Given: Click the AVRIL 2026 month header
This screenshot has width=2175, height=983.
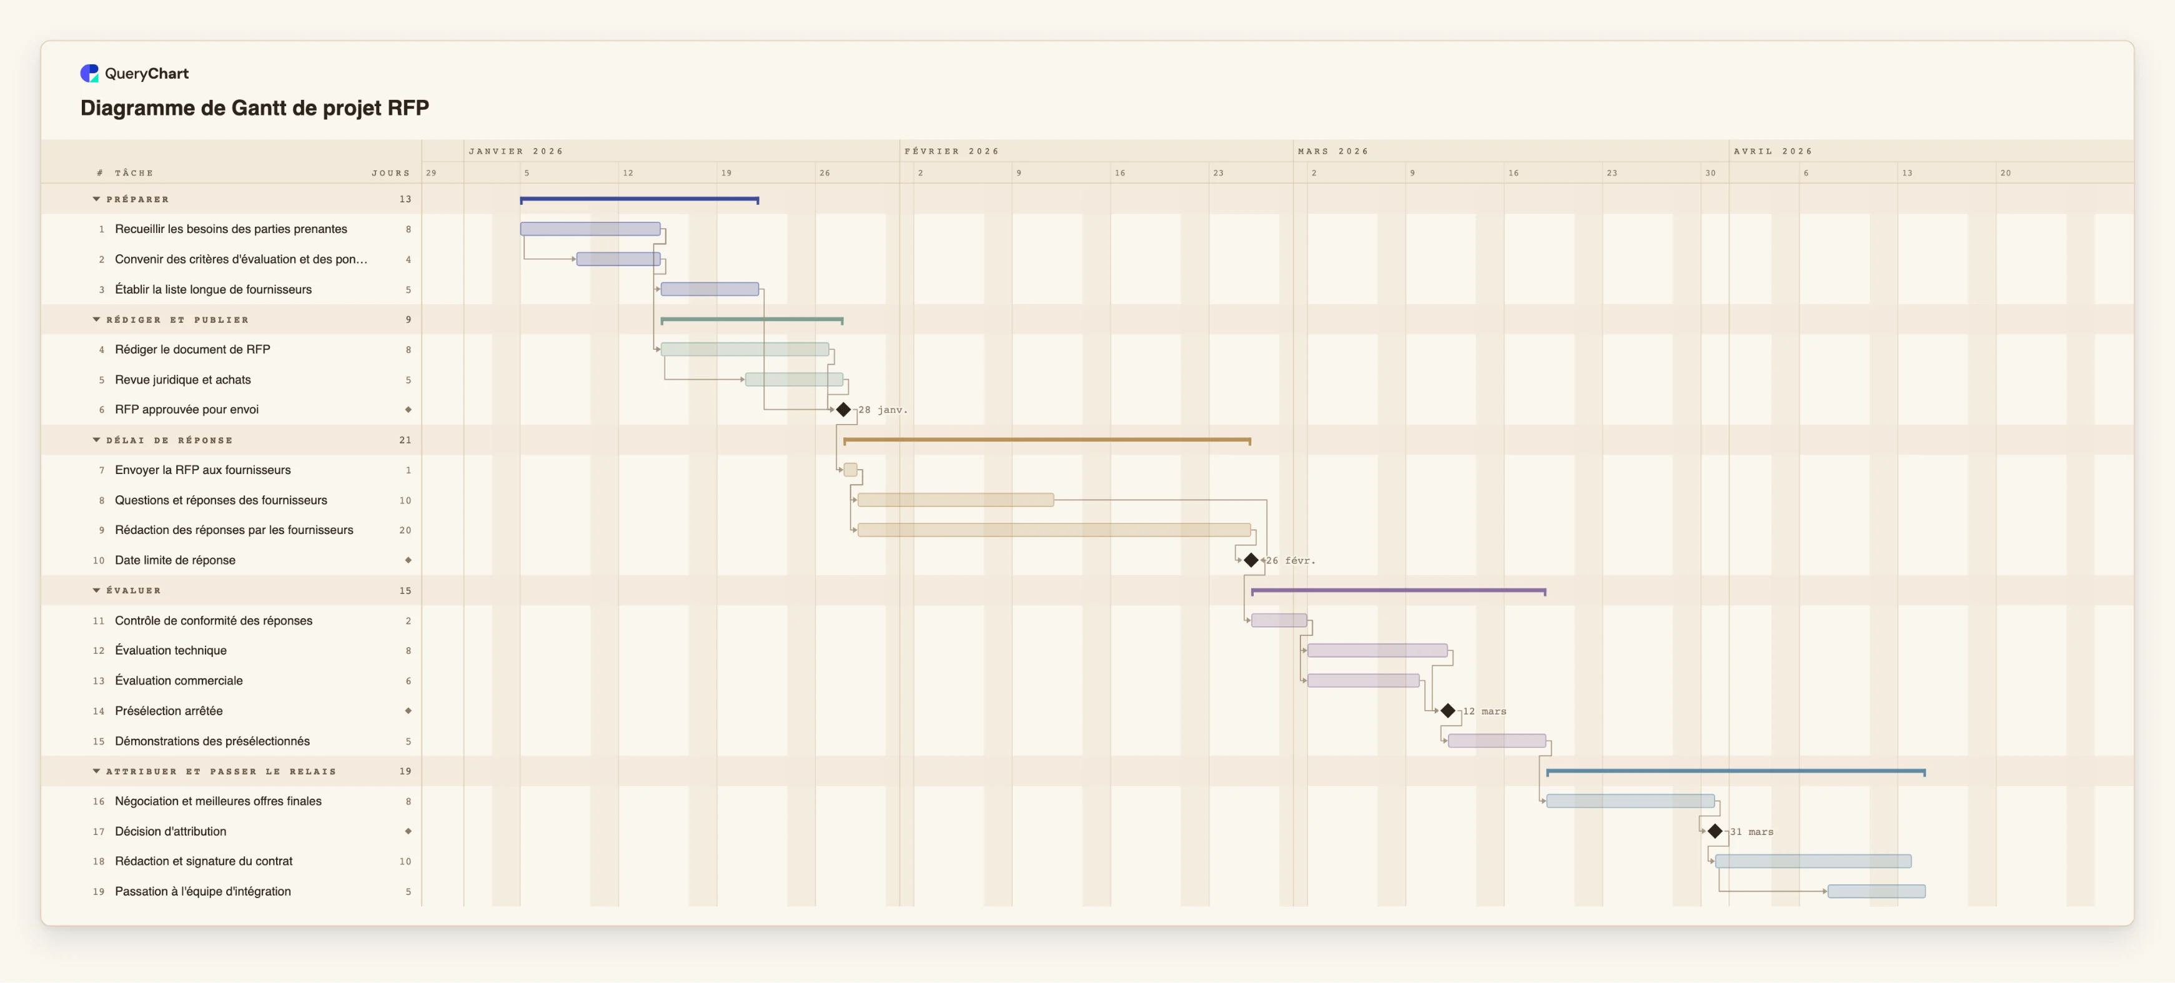Looking at the screenshot, I should [1773, 151].
